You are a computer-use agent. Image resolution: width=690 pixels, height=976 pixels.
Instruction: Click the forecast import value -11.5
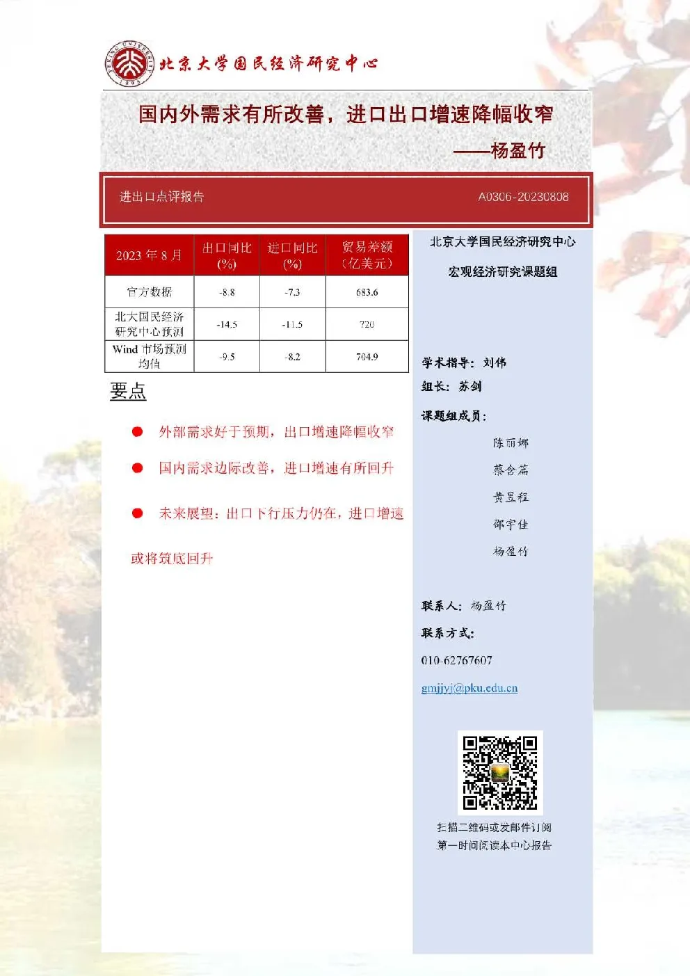292,324
